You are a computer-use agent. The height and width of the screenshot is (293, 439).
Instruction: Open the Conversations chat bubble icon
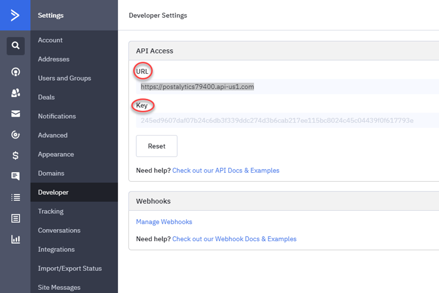point(15,176)
